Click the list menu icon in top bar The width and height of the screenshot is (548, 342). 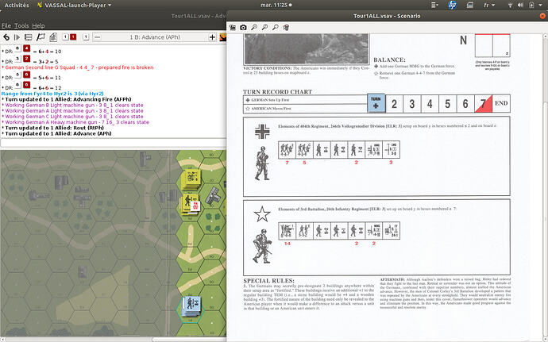pos(434,5)
